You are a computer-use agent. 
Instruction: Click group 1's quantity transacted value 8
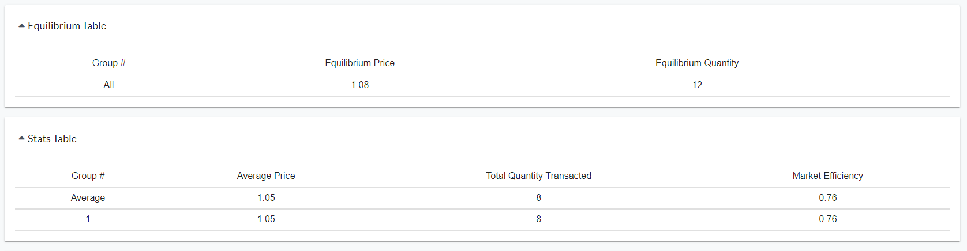[x=539, y=219]
